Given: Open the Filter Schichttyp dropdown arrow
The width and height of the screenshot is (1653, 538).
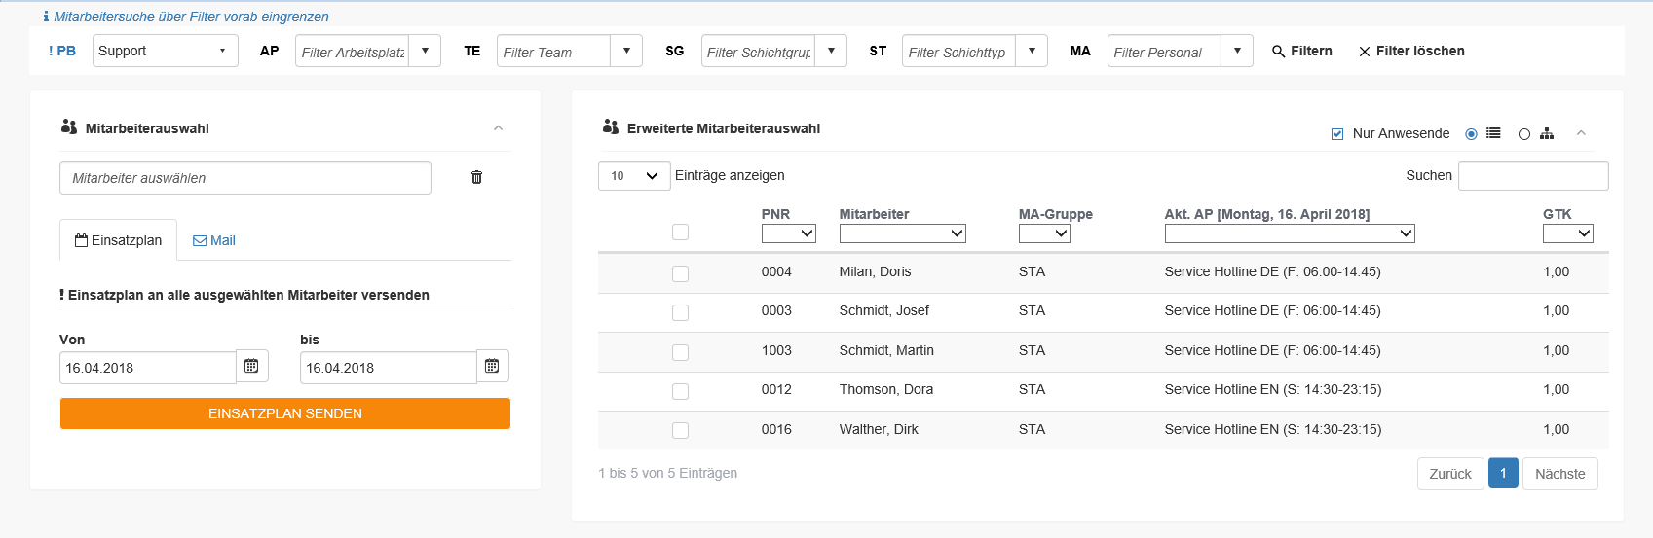Looking at the screenshot, I should tap(1032, 51).
